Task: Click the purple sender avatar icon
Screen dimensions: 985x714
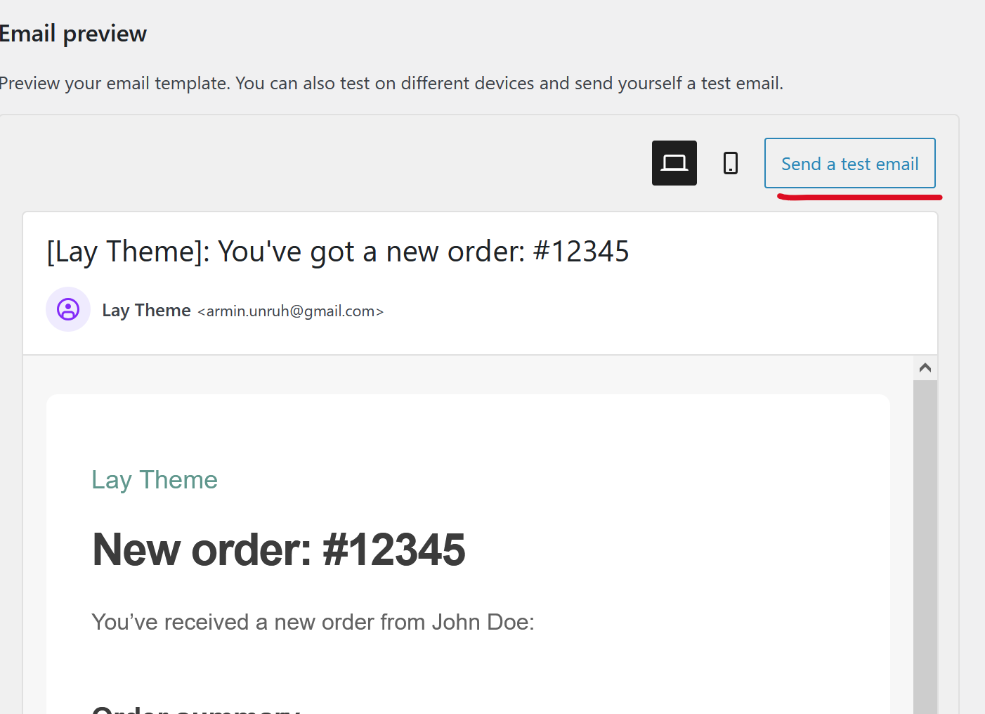Action: click(68, 309)
